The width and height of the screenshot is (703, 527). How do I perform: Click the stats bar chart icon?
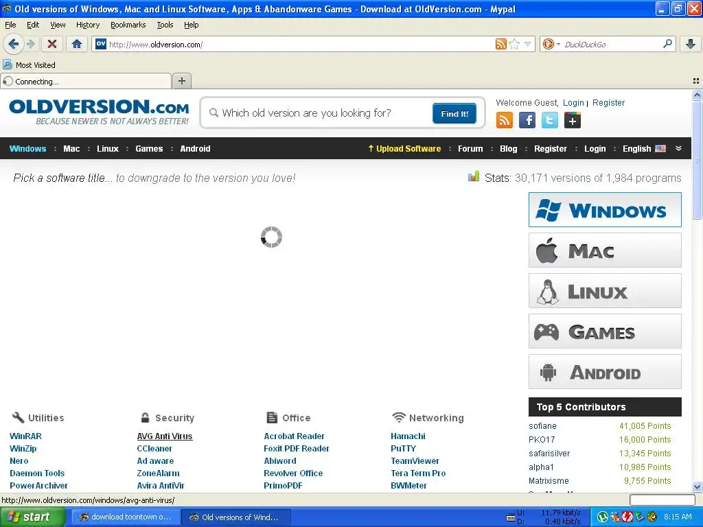pyautogui.click(x=474, y=177)
